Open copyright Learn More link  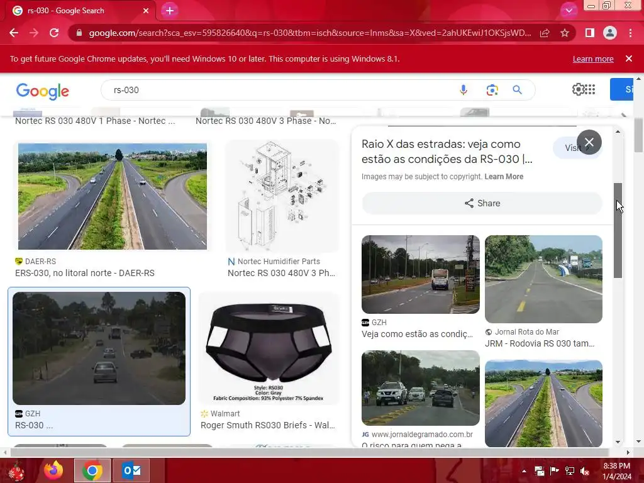click(x=504, y=177)
